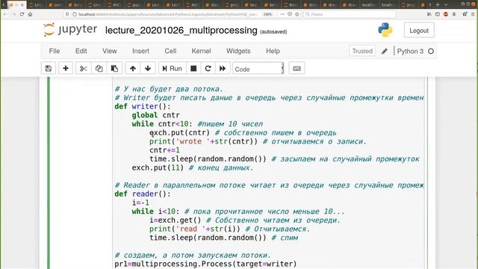
Task: Open the Insert menu
Action: 140,51
